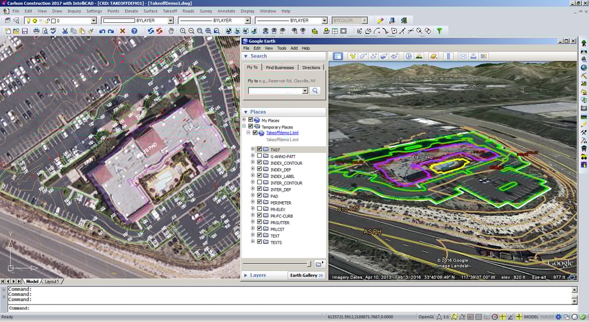Viewport: 589px width, 322px height.
Task: Open the Email view icon
Action: pos(463,56)
